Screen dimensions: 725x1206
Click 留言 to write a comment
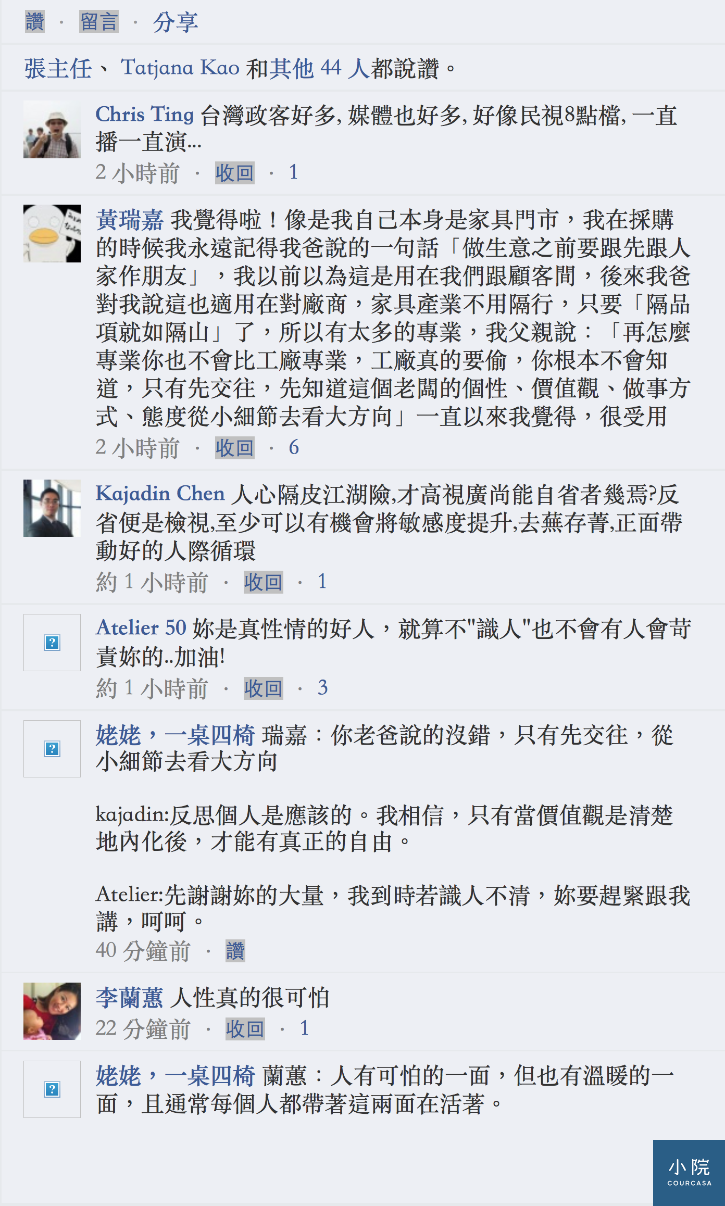pyautogui.click(x=99, y=22)
